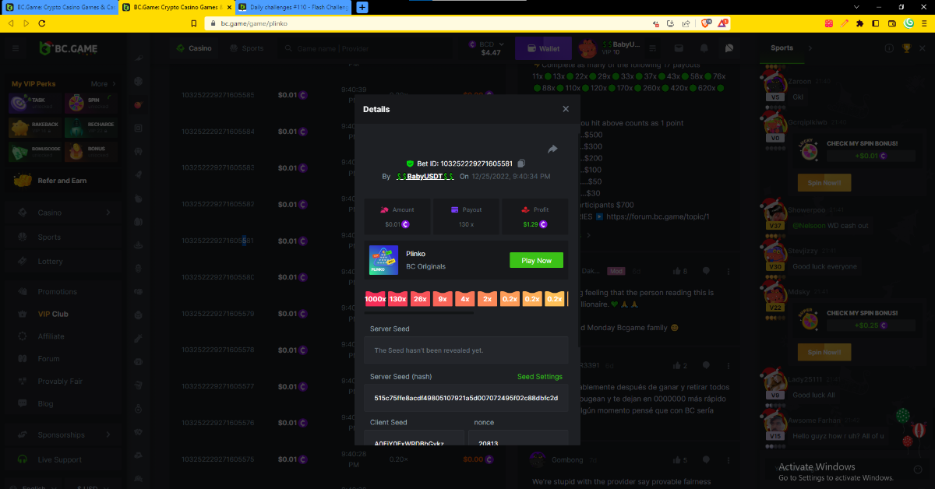The height and width of the screenshot is (489, 935).
Task: Click the Plinko game thumbnail
Action: coord(383,260)
